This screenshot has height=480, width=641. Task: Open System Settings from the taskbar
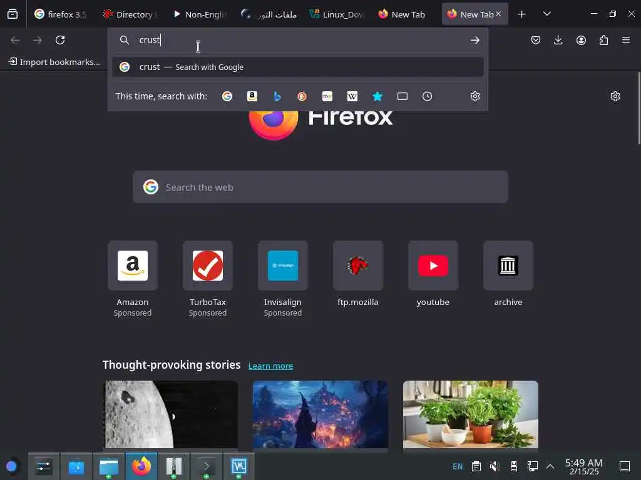(x=44, y=466)
